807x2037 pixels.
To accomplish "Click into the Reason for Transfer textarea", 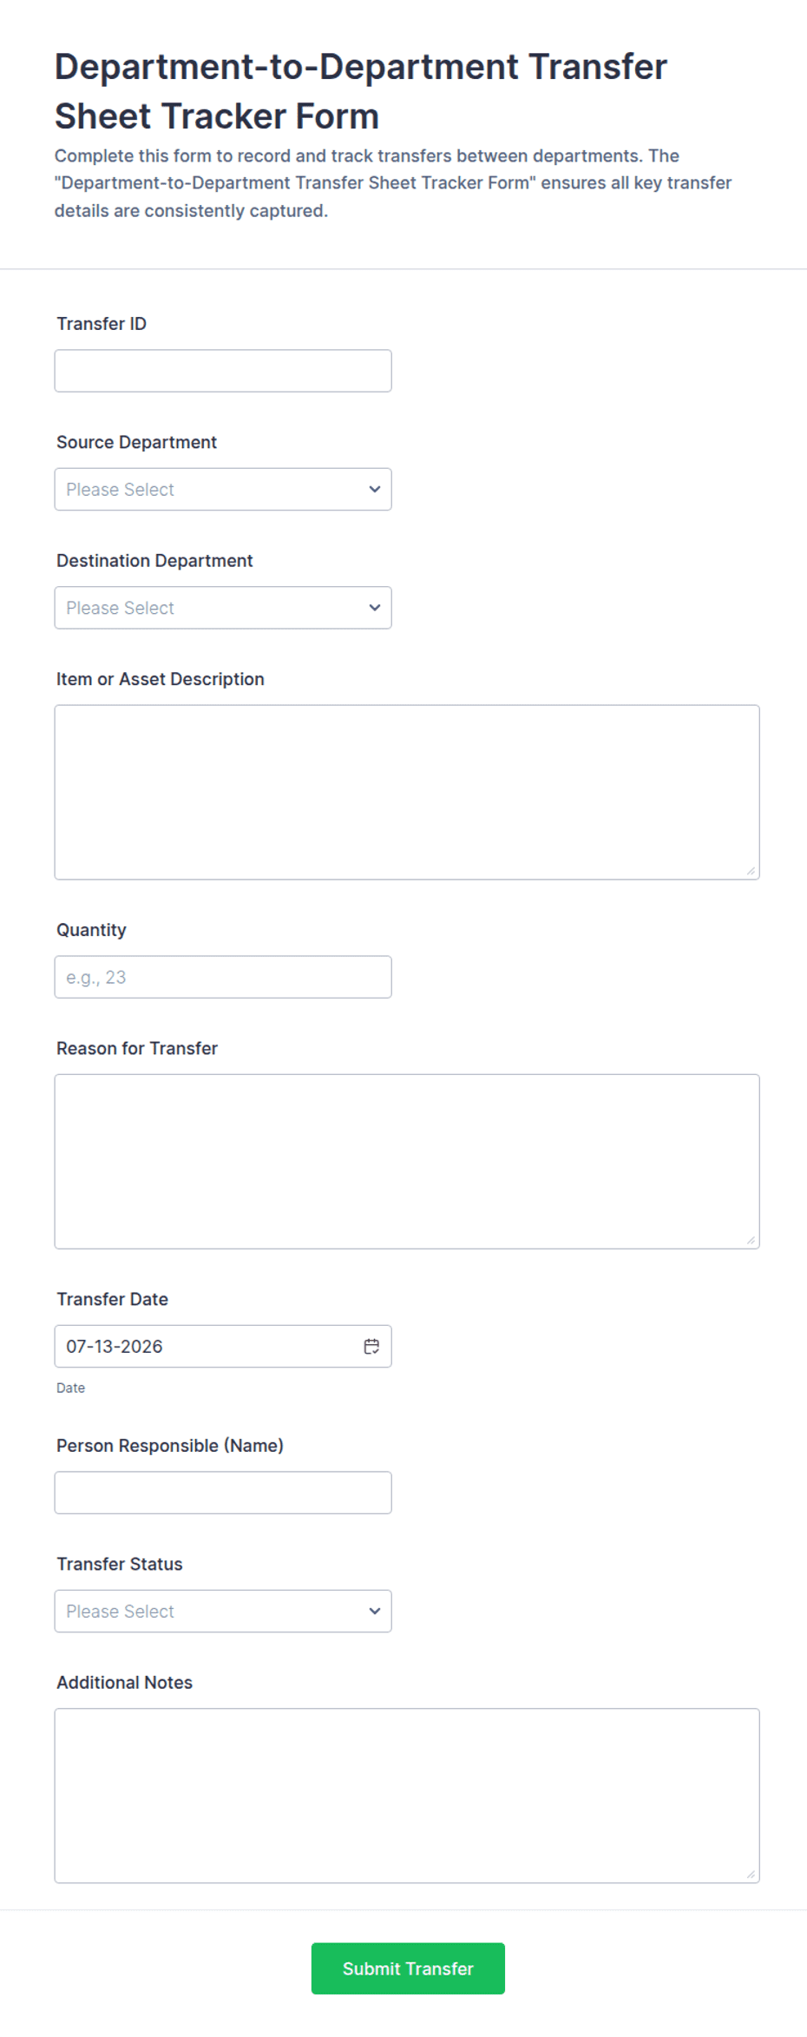I will (407, 1162).
